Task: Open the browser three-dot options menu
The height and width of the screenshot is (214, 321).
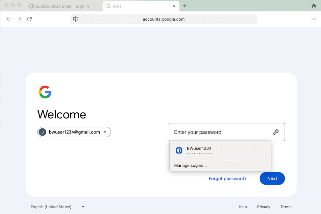Action: coord(314,19)
